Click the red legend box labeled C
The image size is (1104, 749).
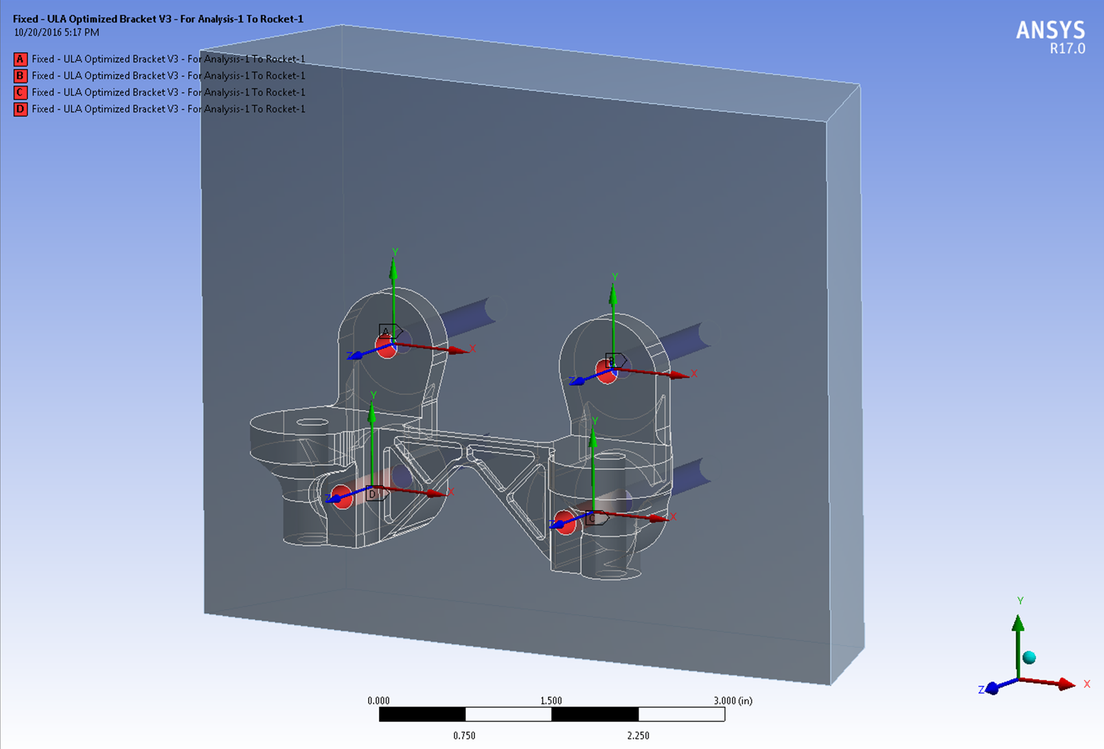[21, 92]
